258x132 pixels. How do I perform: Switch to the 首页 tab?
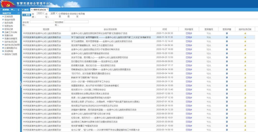(25, 10)
